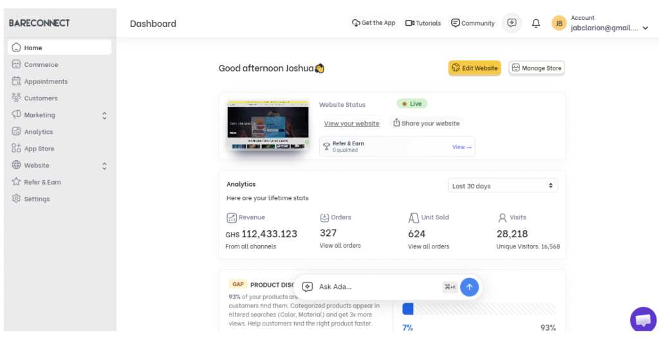Image resolution: width=659 pixels, height=339 pixels.
Task: Follow the View your website link
Action: (x=351, y=124)
